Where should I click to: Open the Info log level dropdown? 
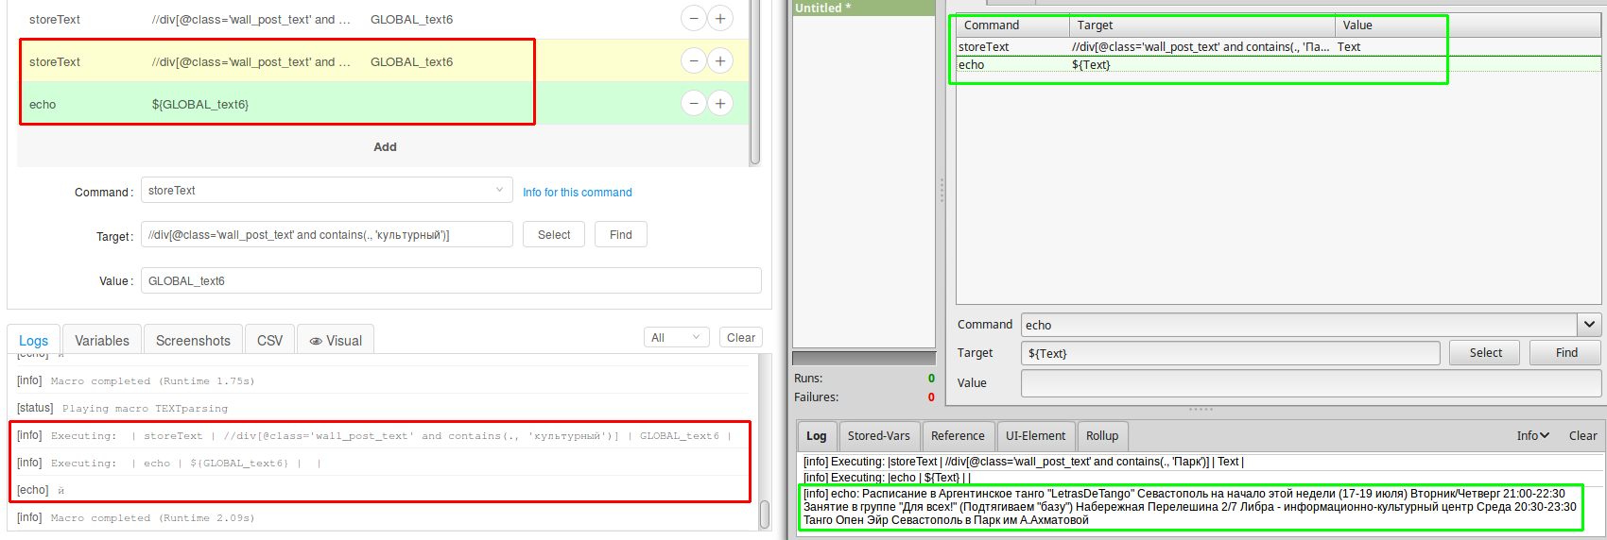click(1532, 435)
